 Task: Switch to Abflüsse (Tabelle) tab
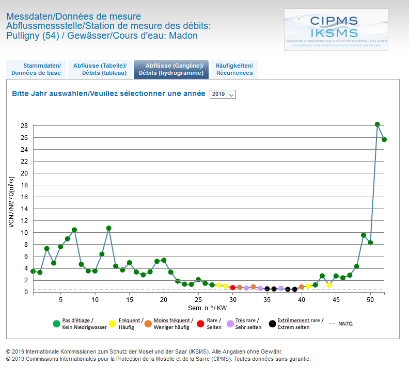pos(100,69)
